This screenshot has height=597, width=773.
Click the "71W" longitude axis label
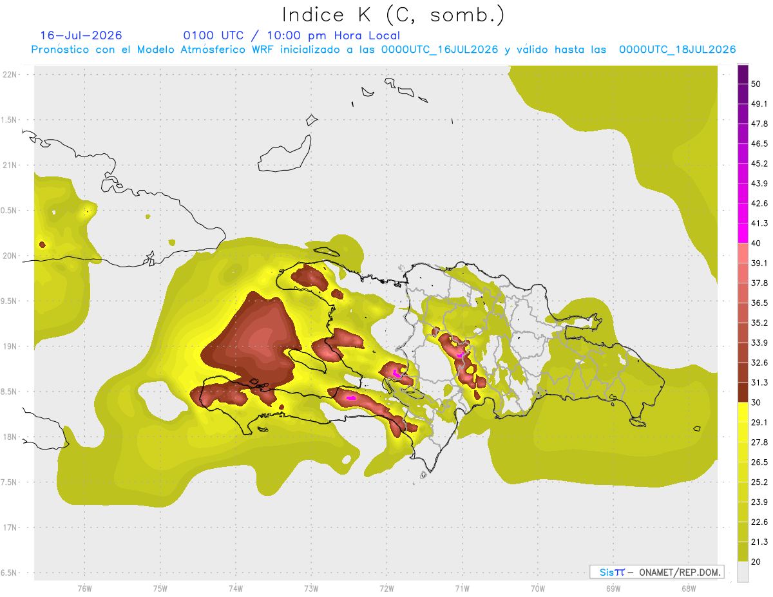pos(462,589)
